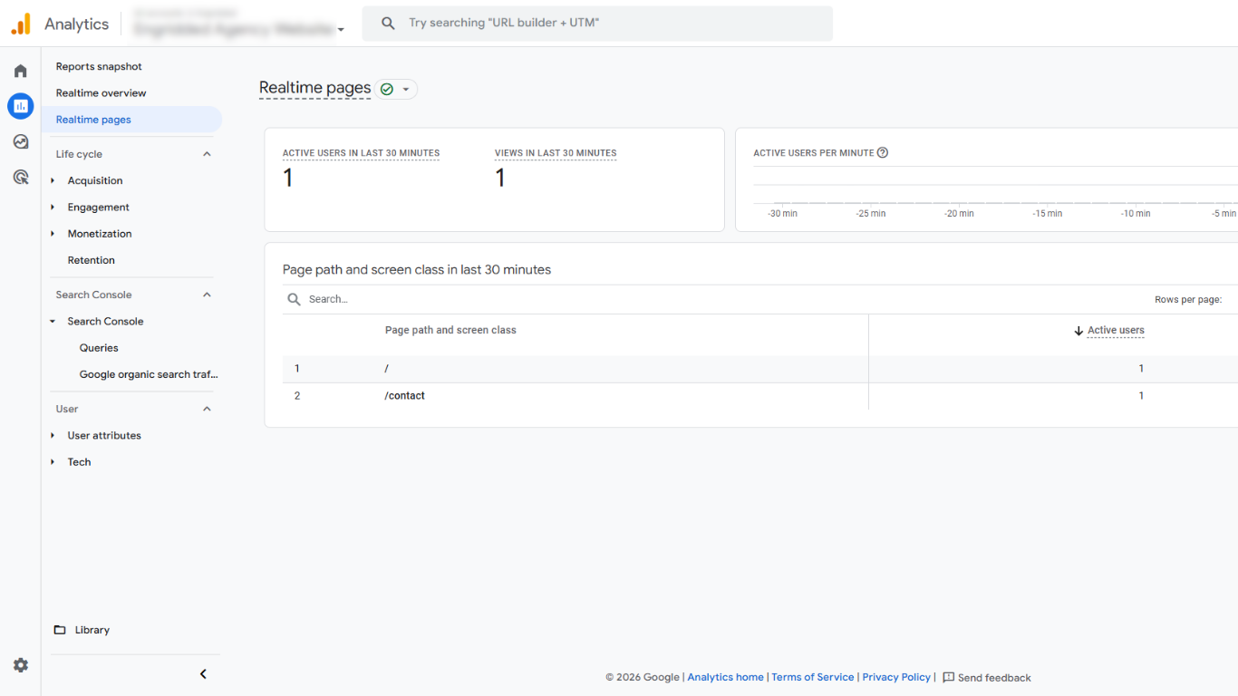Open Home from the left icon rail

(20, 70)
